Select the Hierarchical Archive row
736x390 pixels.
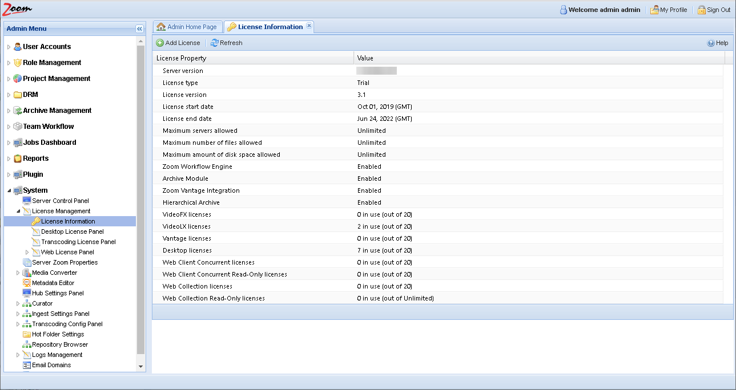(437, 202)
